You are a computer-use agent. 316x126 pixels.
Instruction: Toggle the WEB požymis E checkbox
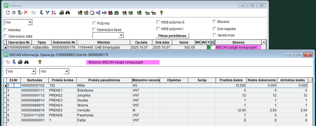point(158,22)
